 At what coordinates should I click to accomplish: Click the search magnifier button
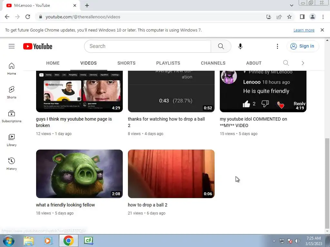[221, 46]
